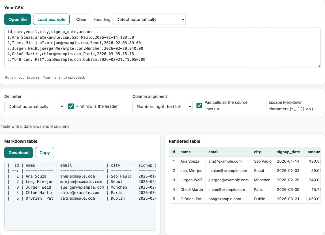Click 'ana@example.com' in rendered table
The height and width of the screenshot is (235, 325).
[x=228, y=161]
